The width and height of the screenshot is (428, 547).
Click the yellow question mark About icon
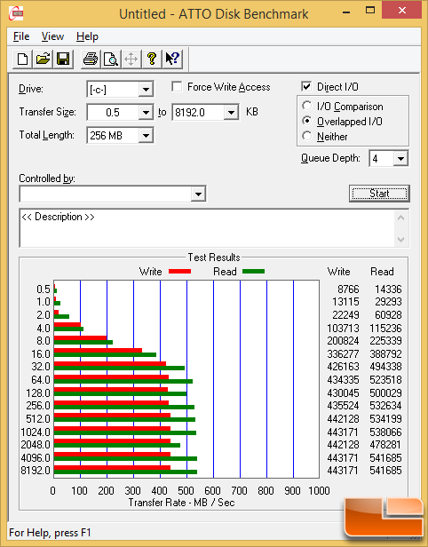152,59
